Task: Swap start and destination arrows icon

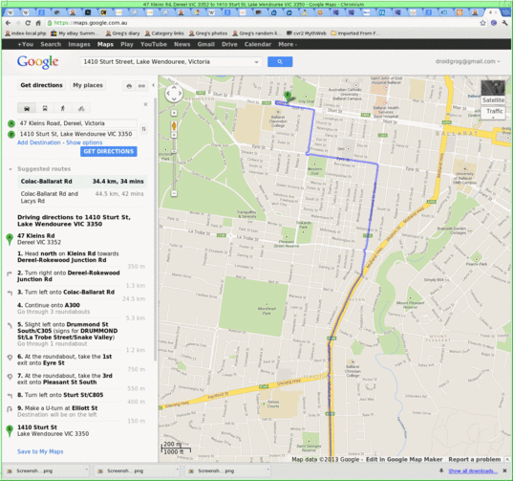Action: [143, 129]
